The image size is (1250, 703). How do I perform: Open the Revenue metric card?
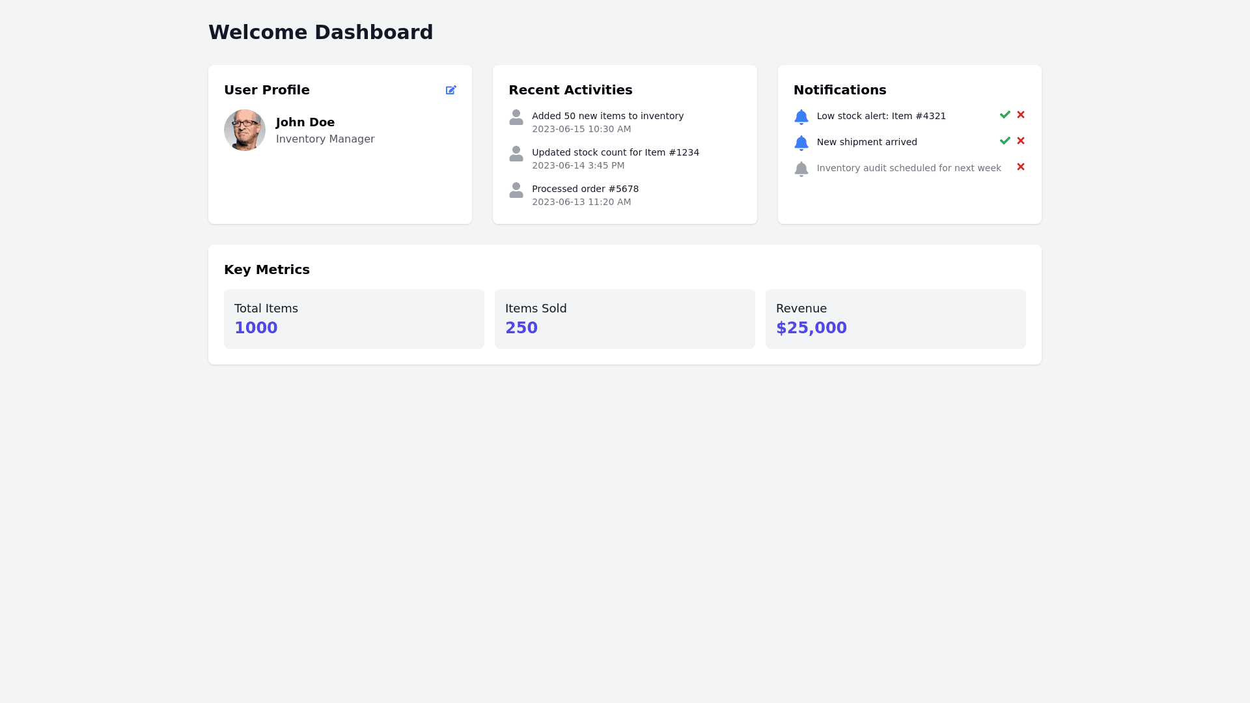pyautogui.click(x=895, y=319)
